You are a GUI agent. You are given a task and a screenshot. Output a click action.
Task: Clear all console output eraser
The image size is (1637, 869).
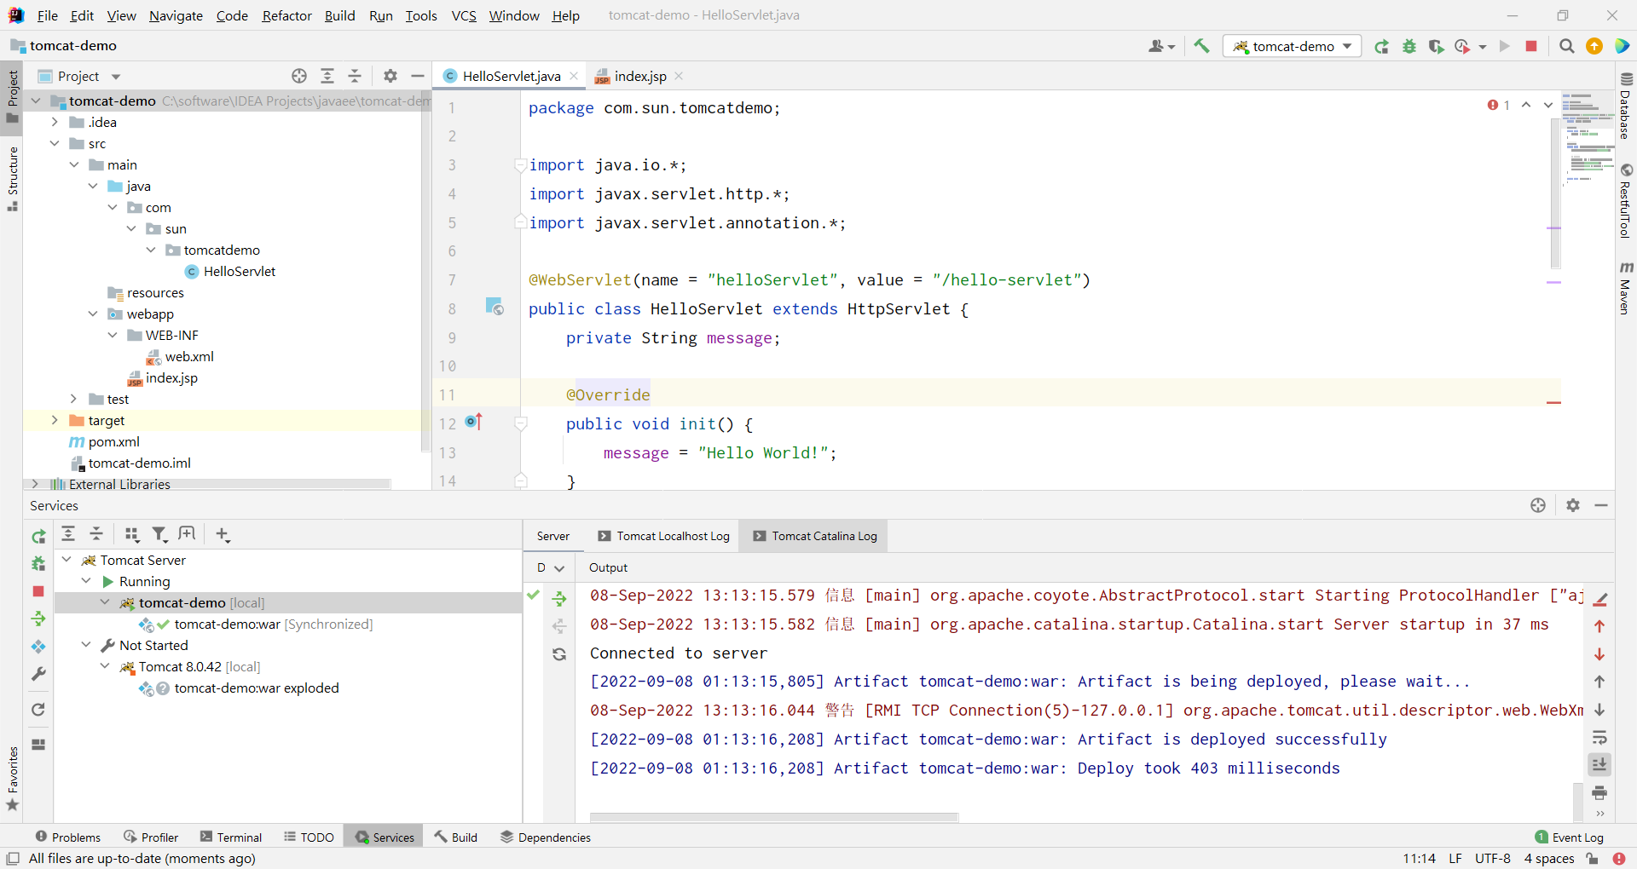tap(1600, 600)
